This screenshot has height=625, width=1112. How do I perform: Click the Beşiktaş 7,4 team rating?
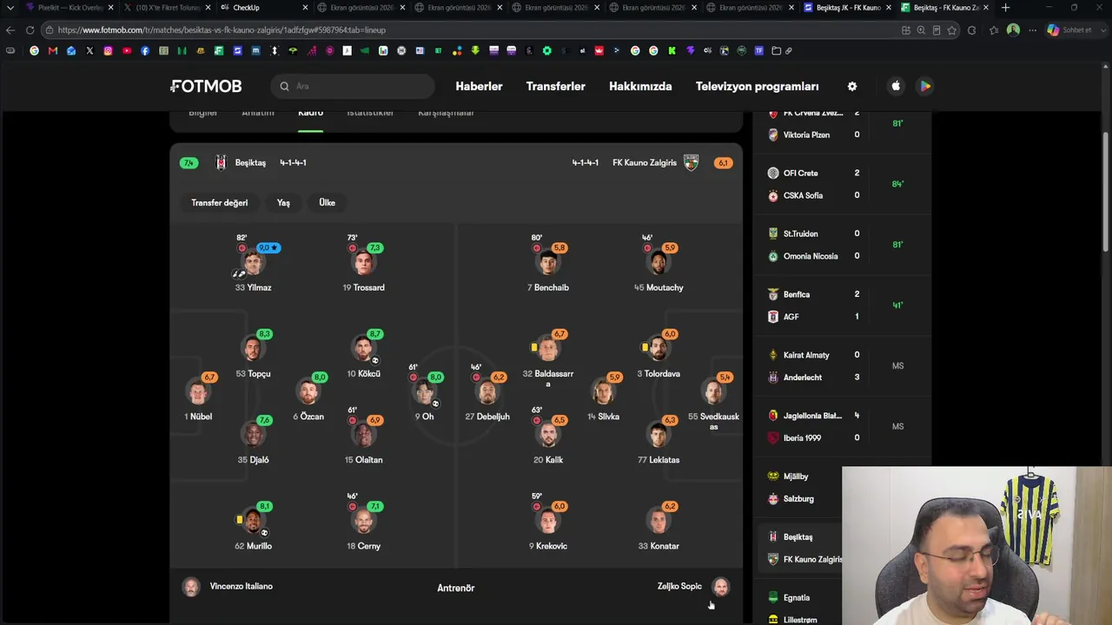189,162
